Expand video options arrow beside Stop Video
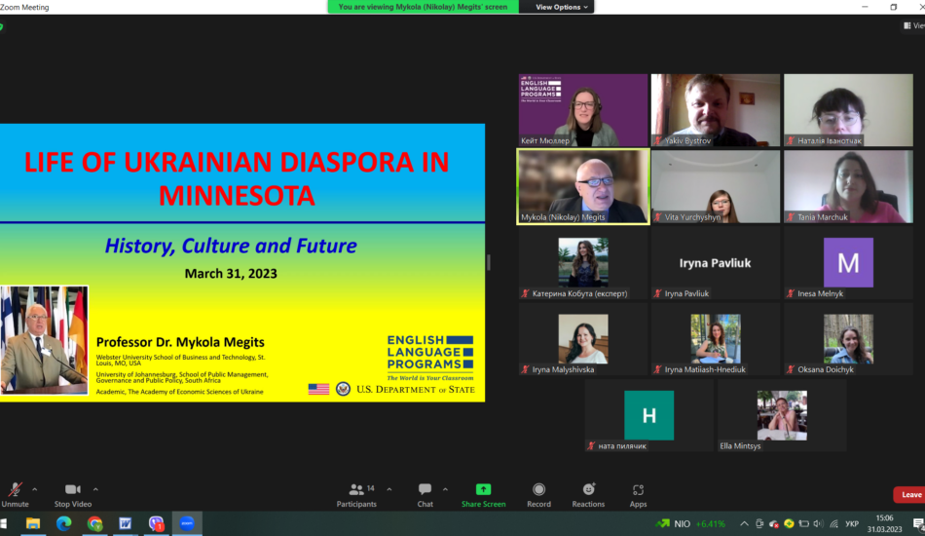925x536 pixels. (x=95, y=489)
